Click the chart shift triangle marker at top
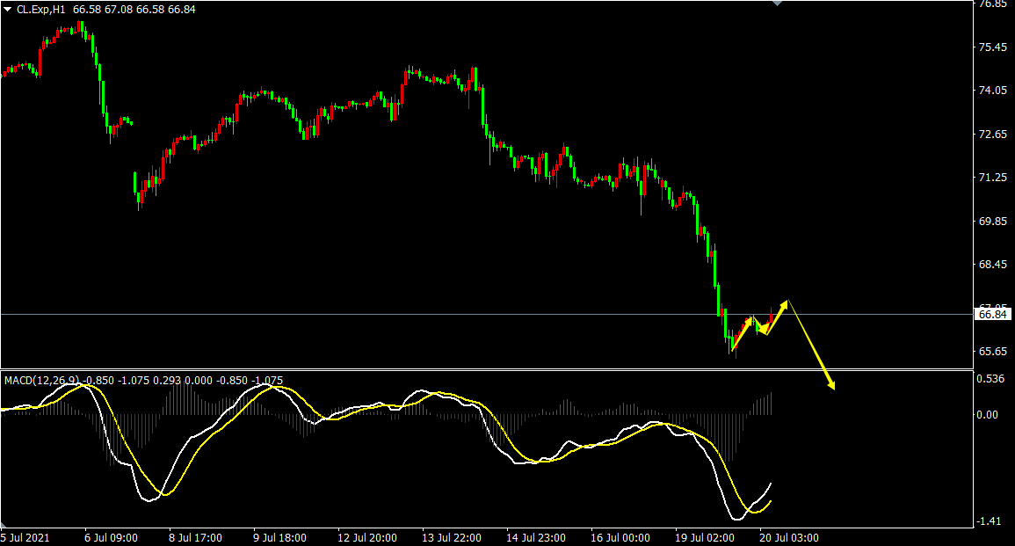Viewport: 1015px width, 546px height. click(x=778, y=4)
